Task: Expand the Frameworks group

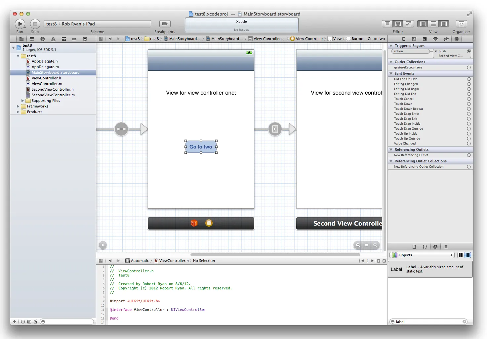Action: [x=18, y=106]
